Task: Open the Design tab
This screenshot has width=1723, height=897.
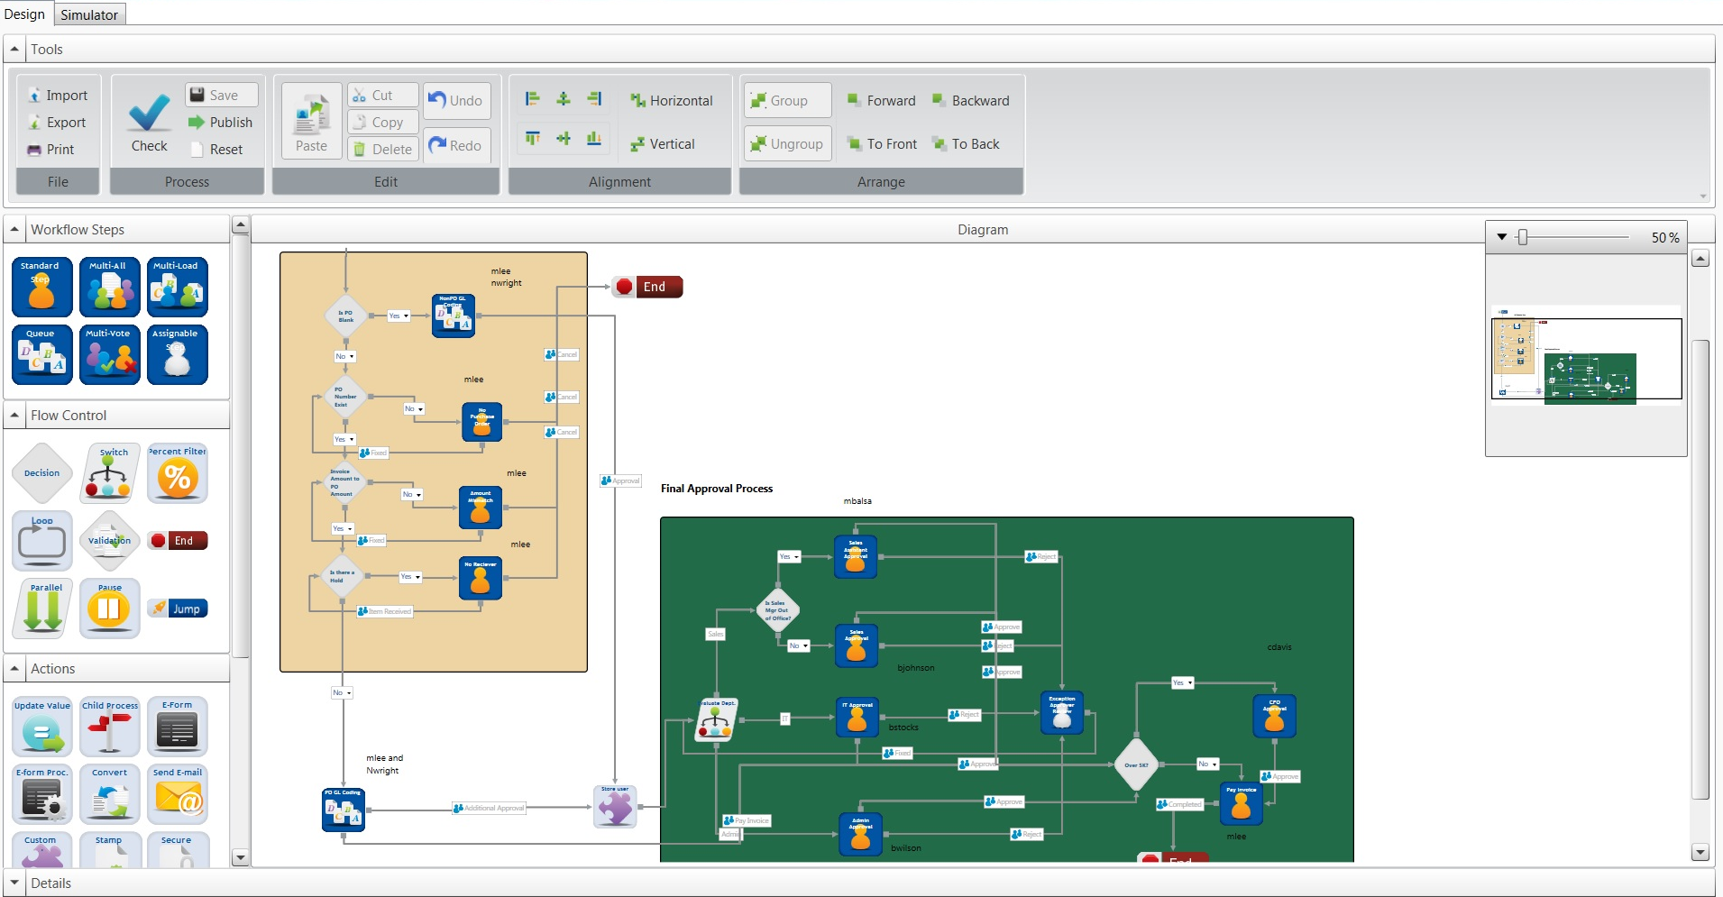Action: (24, 14)
